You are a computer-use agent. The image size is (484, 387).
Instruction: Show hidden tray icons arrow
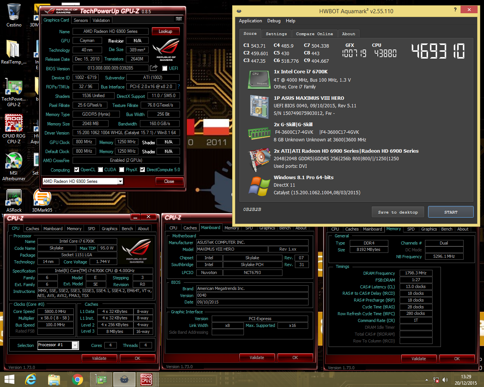[427, 380]
